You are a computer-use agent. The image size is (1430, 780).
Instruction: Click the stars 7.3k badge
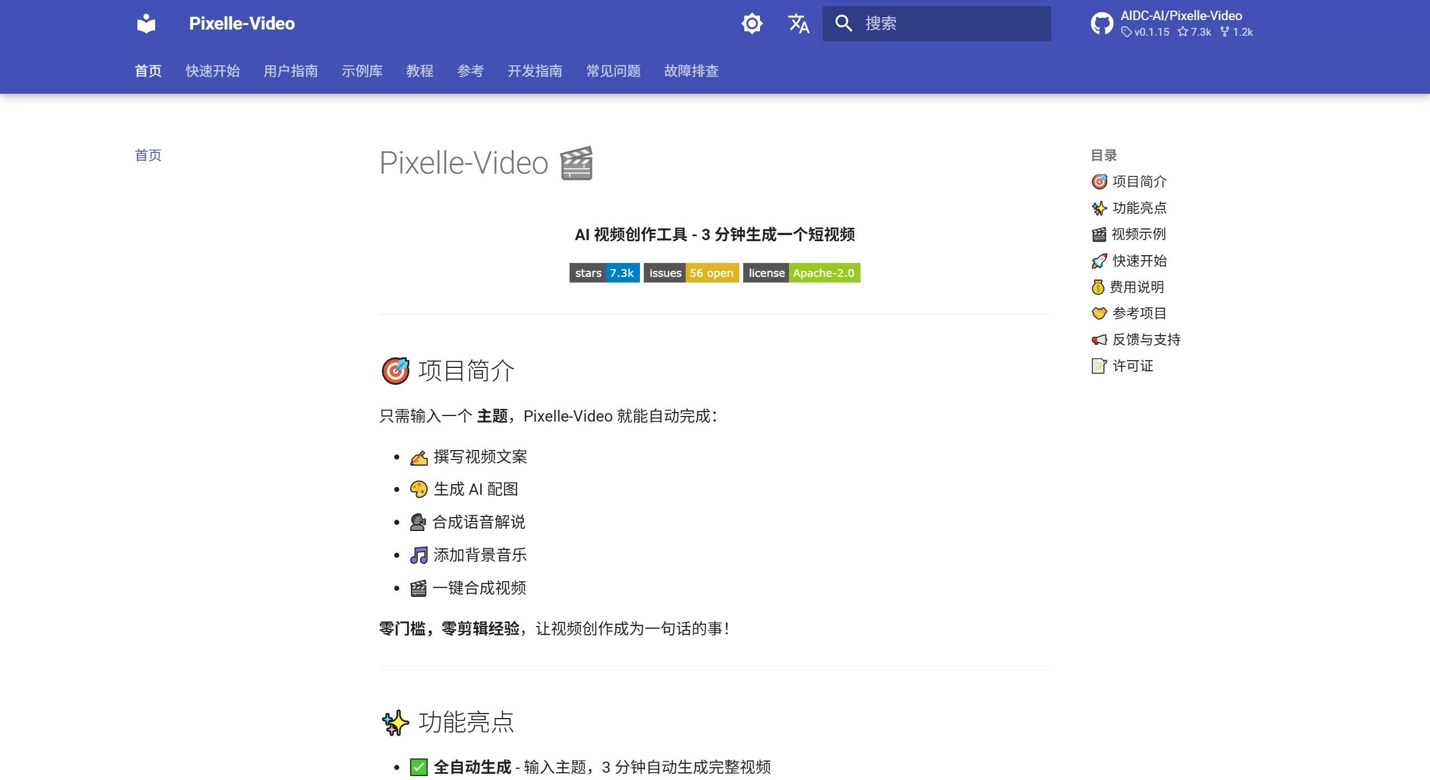(x=604, y=273)
